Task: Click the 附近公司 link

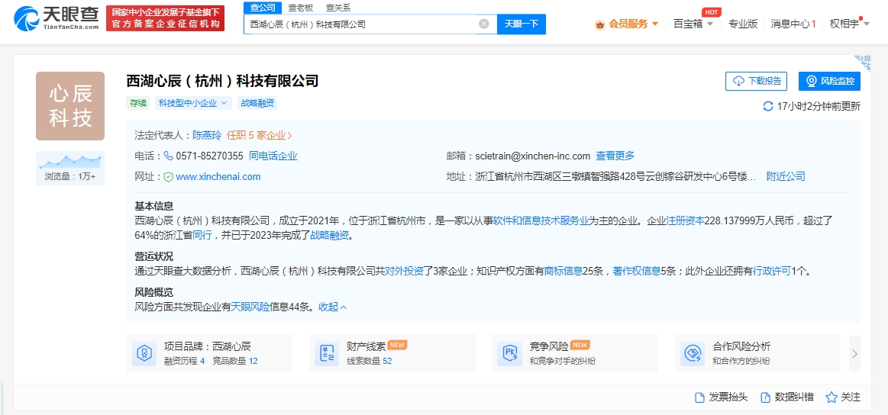Action: (786, 177)
